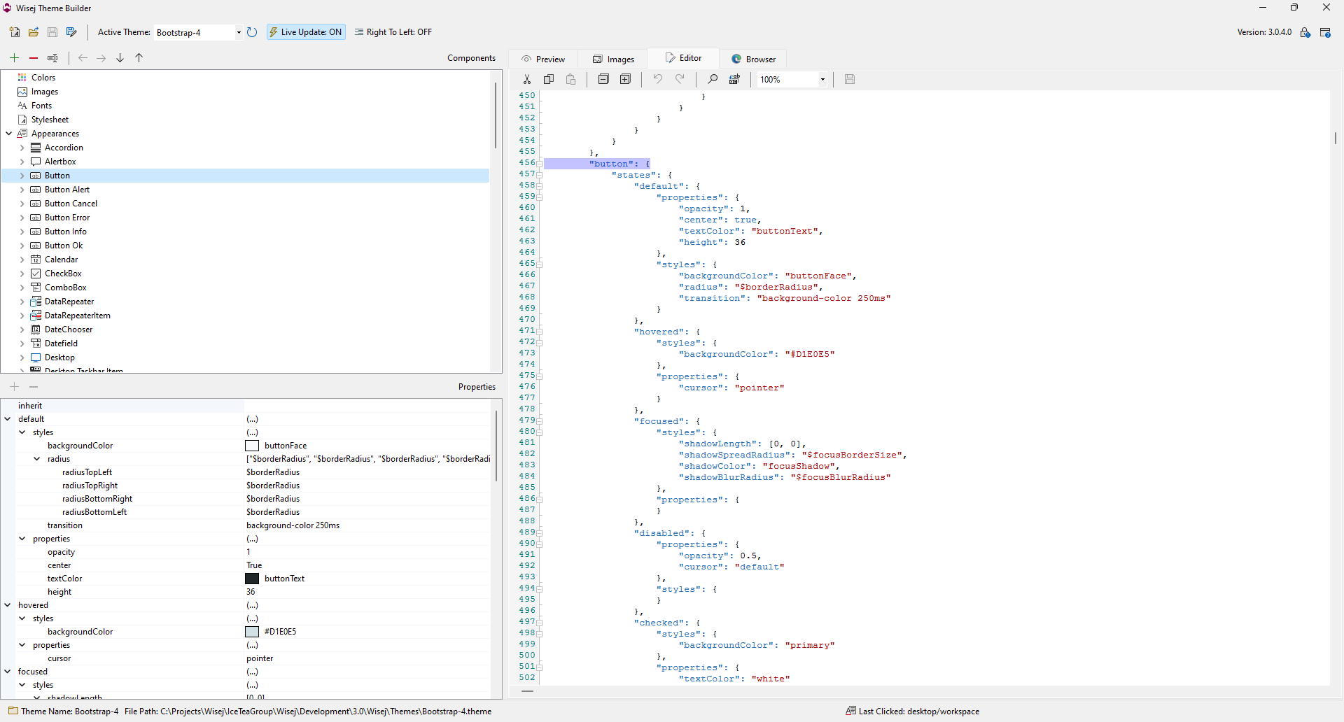Image resolution: width=1344 pixels, height=722 pixels.
Task: Click the transition value background-color 250ms
Action: [293, 525]
